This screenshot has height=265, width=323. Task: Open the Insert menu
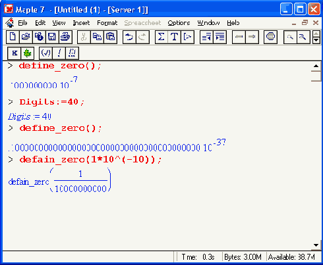pyautogui.click(x=81, y=23)
